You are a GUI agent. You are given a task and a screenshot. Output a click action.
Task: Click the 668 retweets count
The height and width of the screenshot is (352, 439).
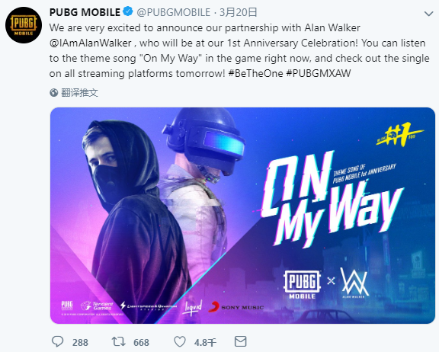click(x=142, y=343)
